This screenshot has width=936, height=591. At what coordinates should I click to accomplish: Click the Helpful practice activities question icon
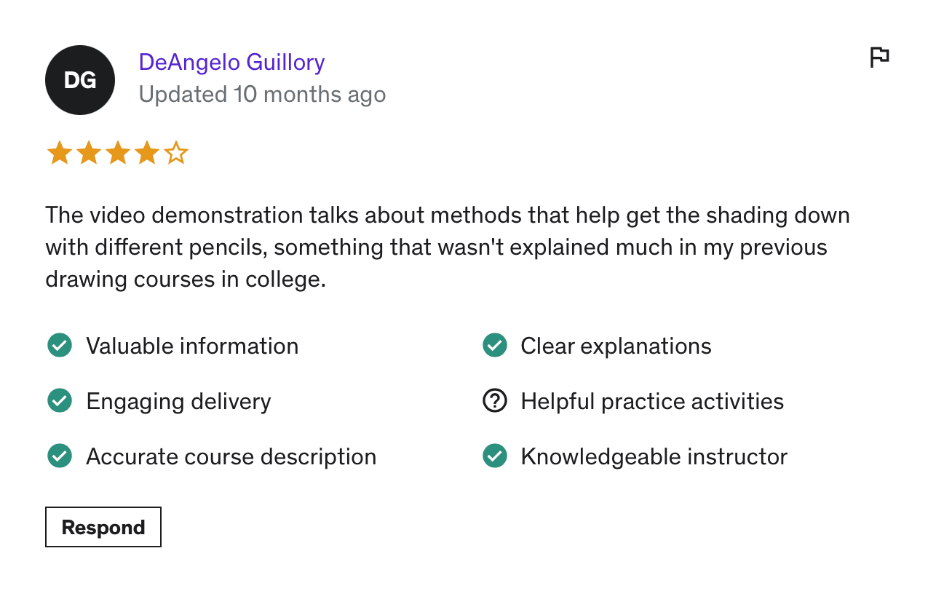pyautogui.click(x=495, y=401)
